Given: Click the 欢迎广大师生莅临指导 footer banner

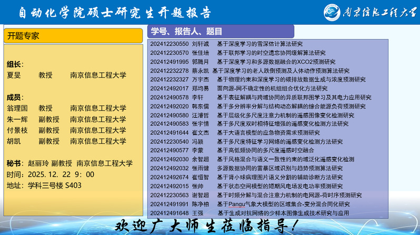Looking at the screenshot, I should pyautogui.click(x=209, y=226).
